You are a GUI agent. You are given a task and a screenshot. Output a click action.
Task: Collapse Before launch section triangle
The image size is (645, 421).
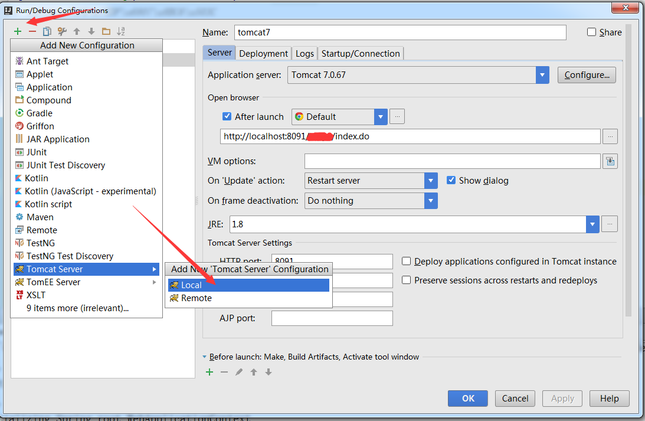pos(204,357)
